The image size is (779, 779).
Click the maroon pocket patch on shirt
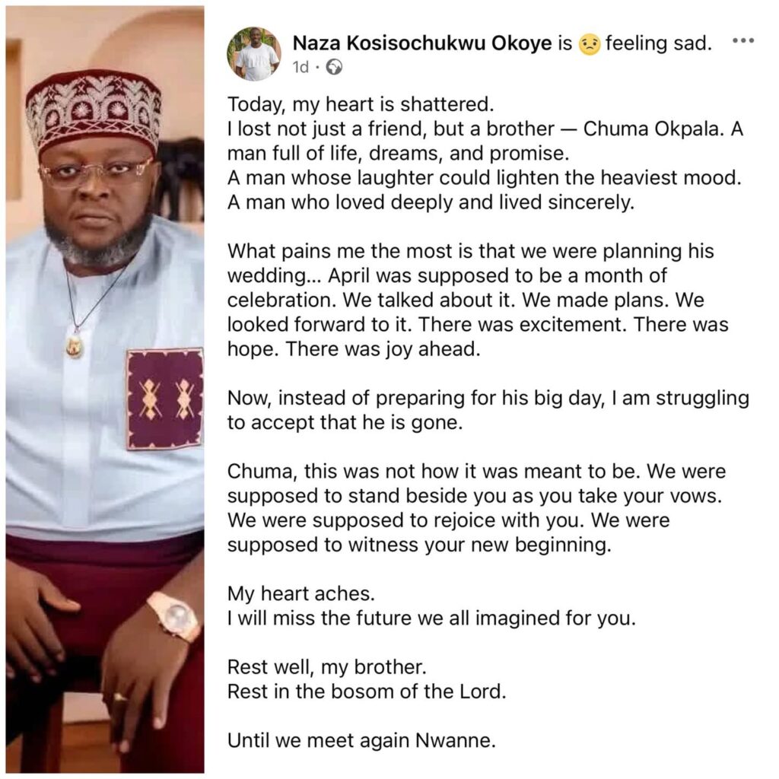click(165, 399)
